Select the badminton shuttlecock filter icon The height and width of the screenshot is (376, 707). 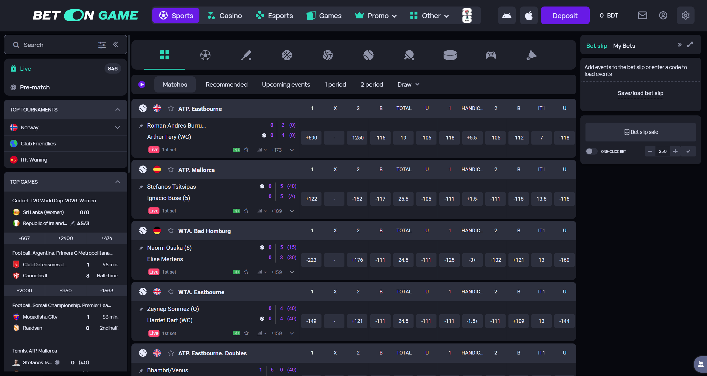pos(531,55)
